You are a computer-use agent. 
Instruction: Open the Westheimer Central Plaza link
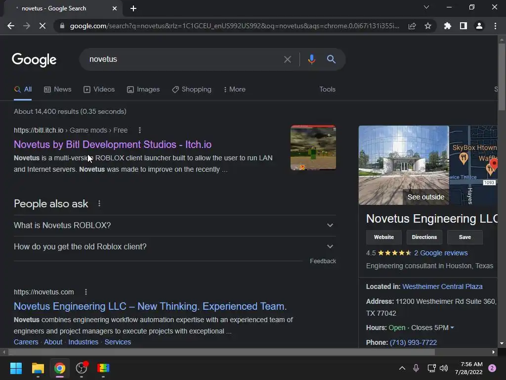[442, 286]
